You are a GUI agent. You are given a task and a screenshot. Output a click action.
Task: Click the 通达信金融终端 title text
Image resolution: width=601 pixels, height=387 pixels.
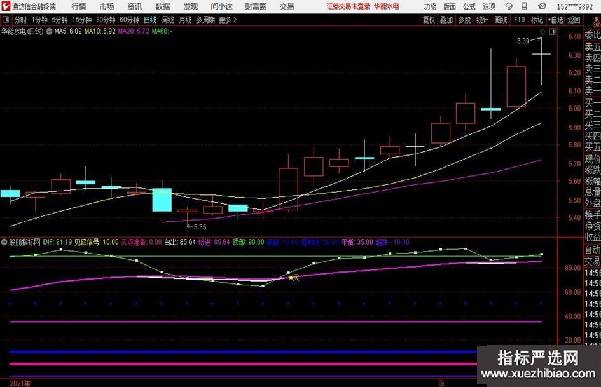(x=34, y=6)
